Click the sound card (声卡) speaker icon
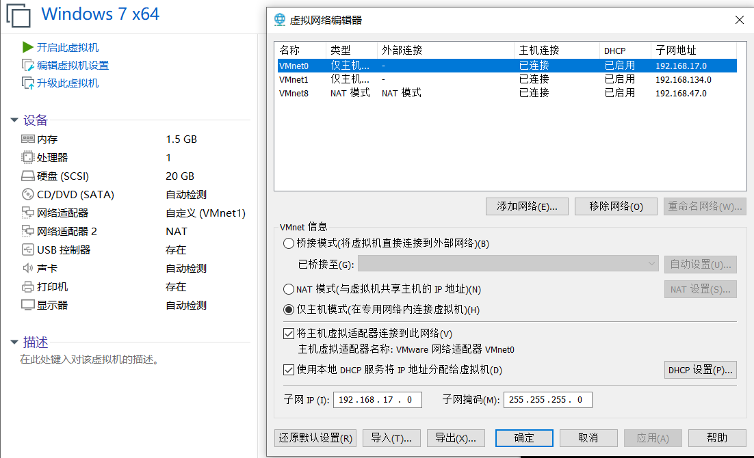Screen dimensions: 754x458 pos(28,268)
